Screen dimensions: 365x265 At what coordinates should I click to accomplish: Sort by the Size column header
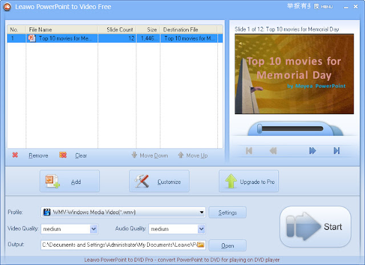click(148, 30)
